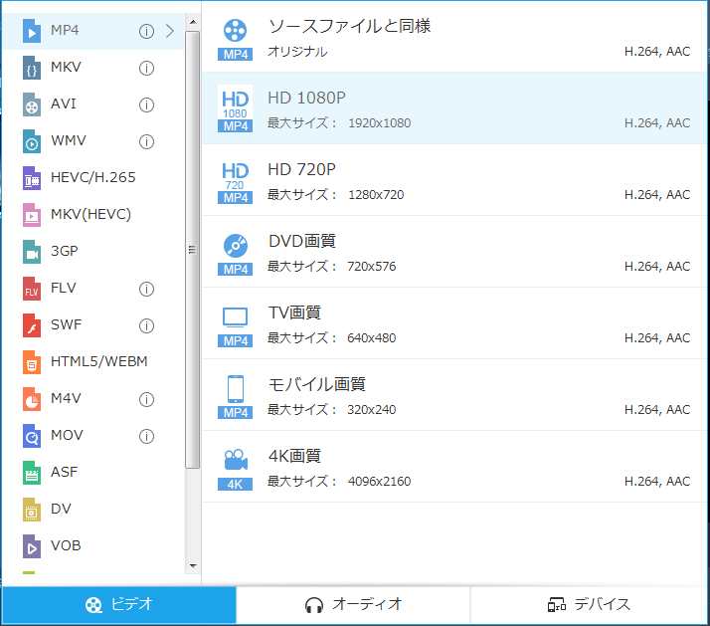Click the AVI film reel icon
The height and width of the screenshot is (626, 710).
coord(32,105)
